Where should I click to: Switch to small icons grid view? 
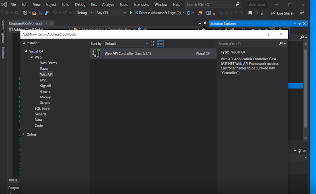tap(153, 43)
